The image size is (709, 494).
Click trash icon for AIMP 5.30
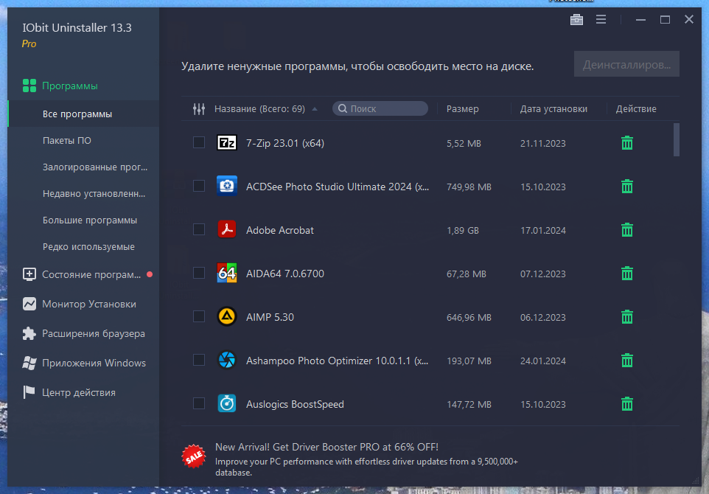(626, 316)
